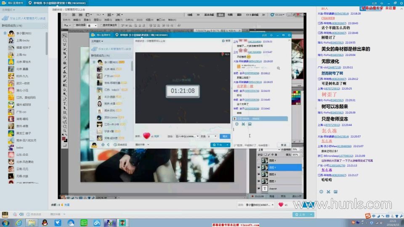
Task: Open the Baidu cloud icon on the taskbar
Action: coord(97,223)
